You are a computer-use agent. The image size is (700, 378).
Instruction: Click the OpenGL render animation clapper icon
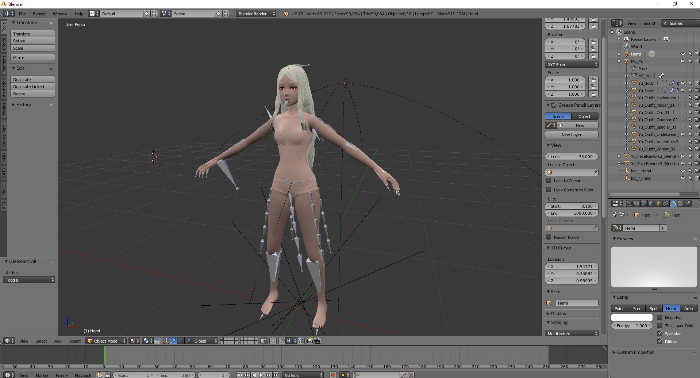[317, 341]
